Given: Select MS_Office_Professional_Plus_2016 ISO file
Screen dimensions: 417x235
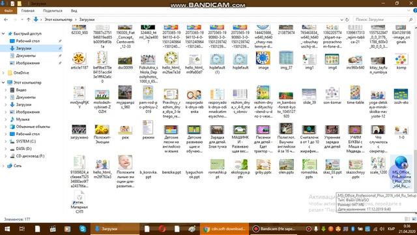Looking at the screenshot, I should click(401, 172).
